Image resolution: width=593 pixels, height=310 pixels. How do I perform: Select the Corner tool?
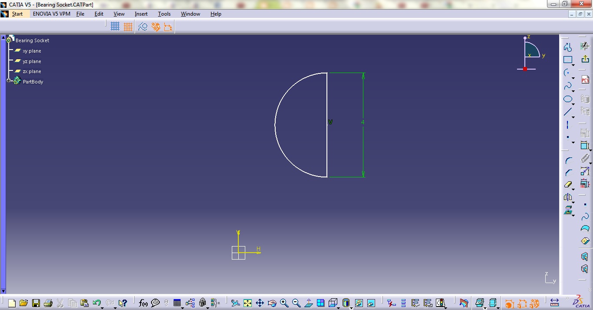tap(568, 160)
